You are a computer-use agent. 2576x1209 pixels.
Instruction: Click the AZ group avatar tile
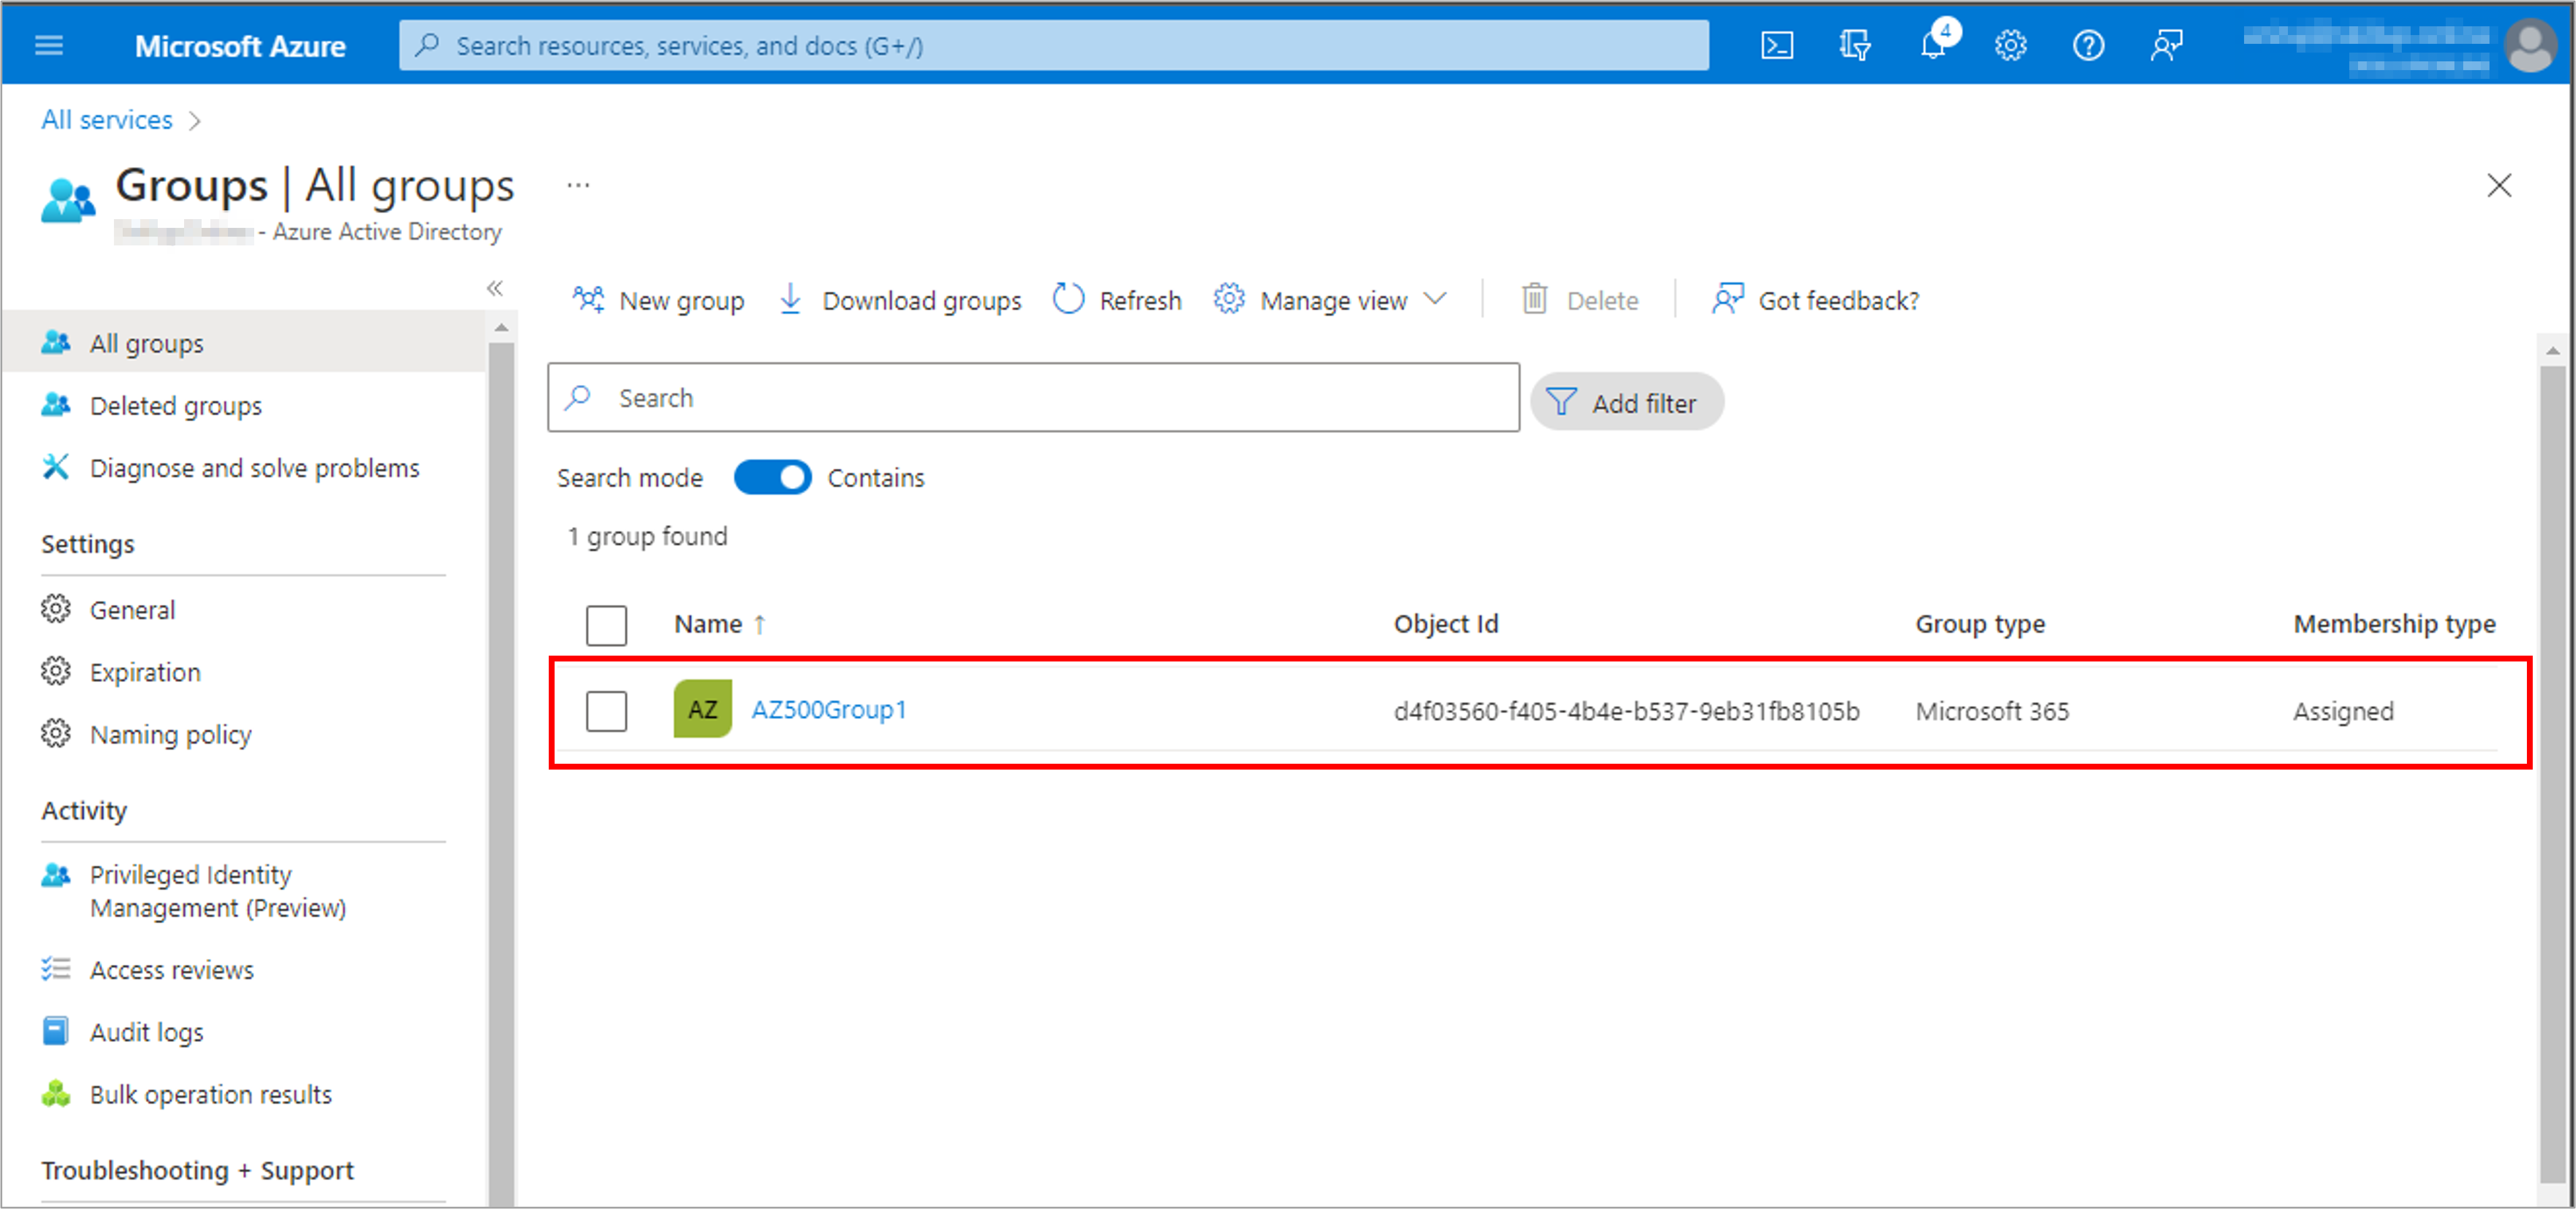702,709
